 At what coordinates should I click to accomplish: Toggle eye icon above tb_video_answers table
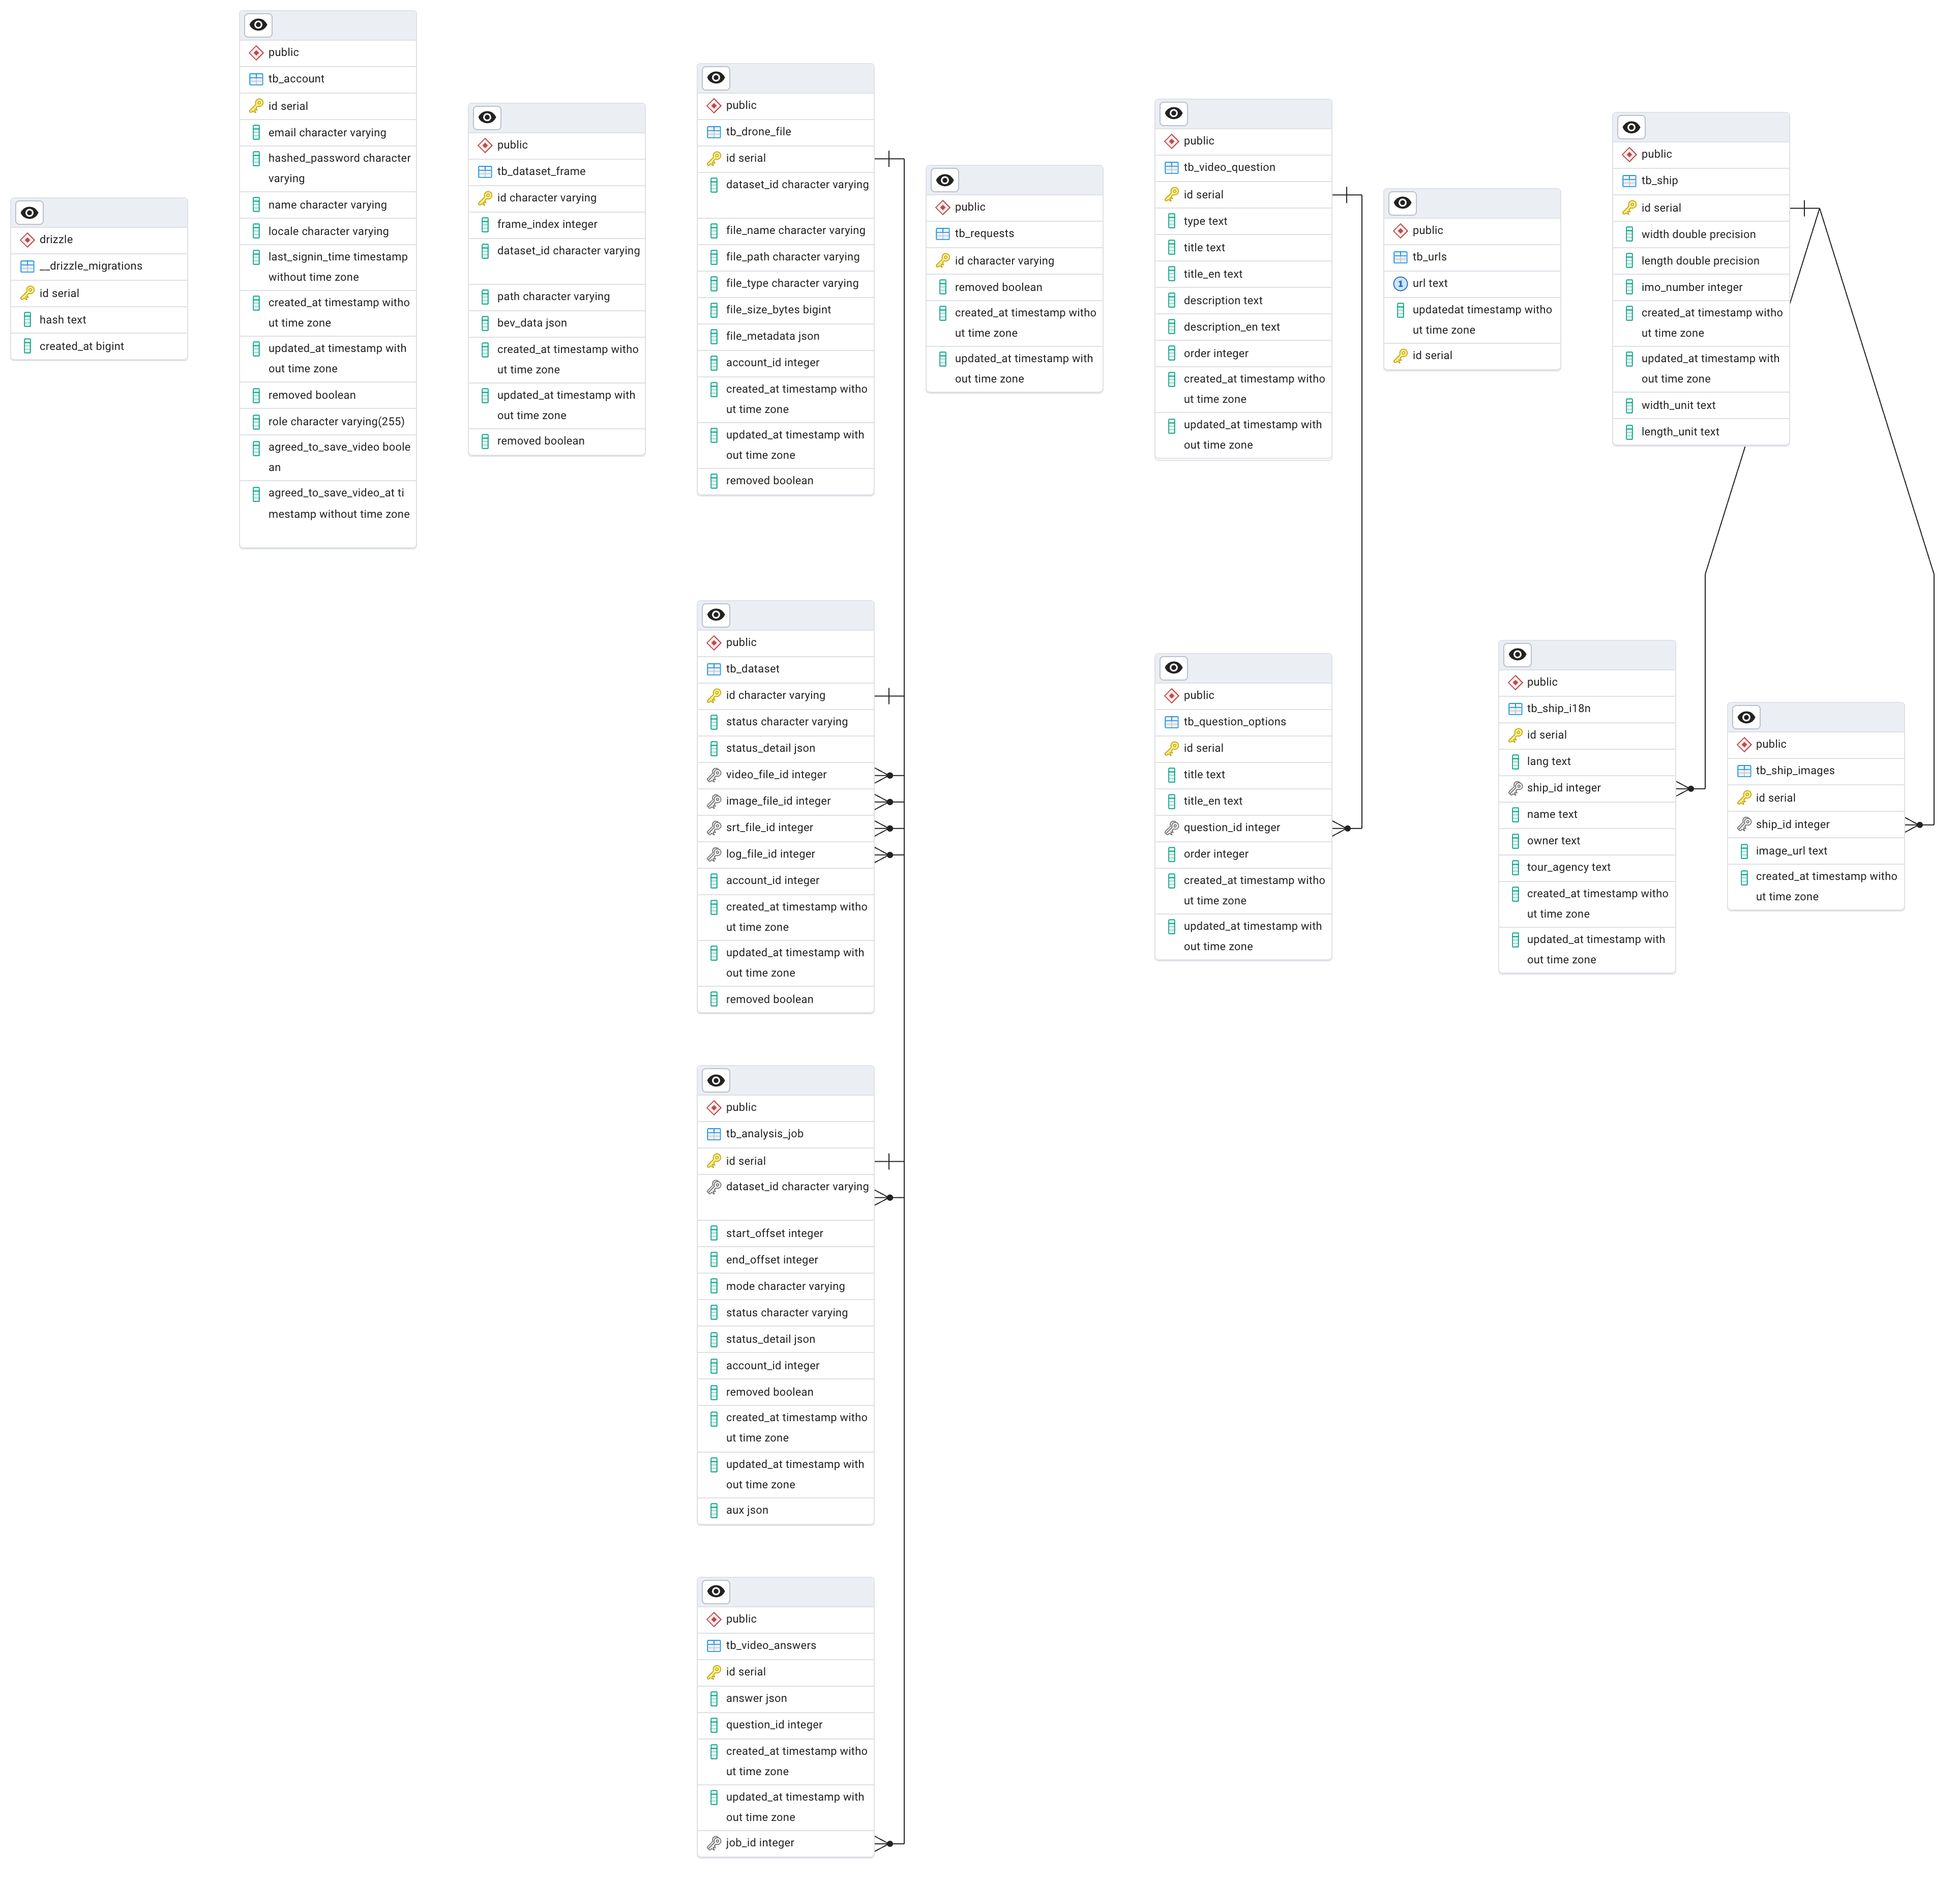point(716,1591)
